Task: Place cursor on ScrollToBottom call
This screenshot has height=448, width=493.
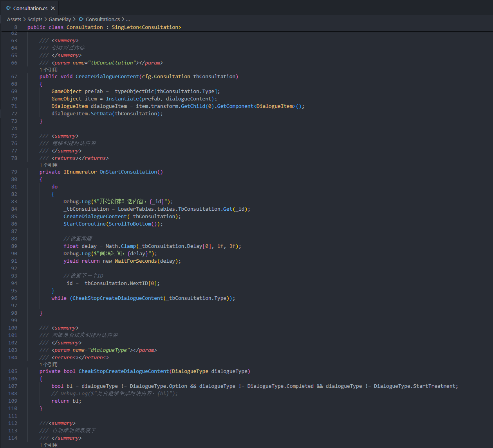Action: 130,224
